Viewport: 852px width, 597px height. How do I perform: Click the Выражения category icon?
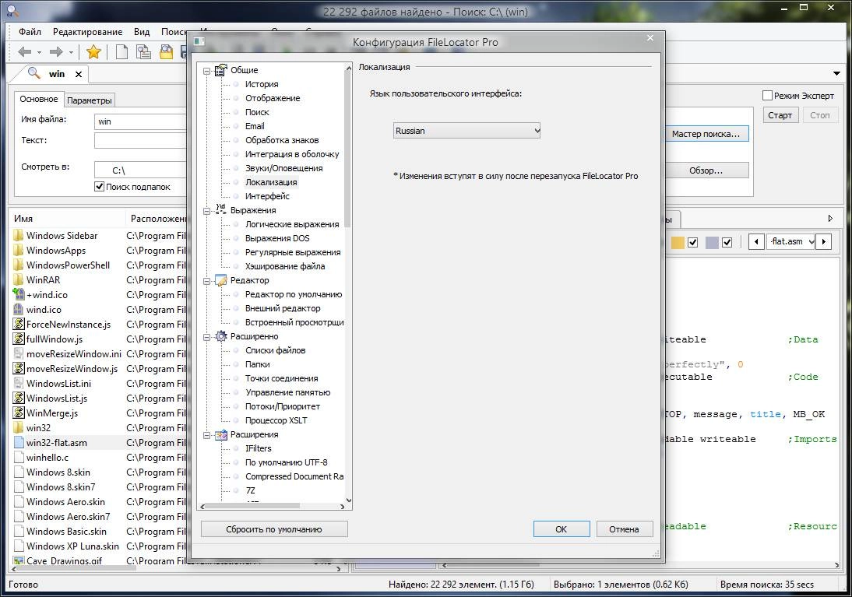click(220, 209)
